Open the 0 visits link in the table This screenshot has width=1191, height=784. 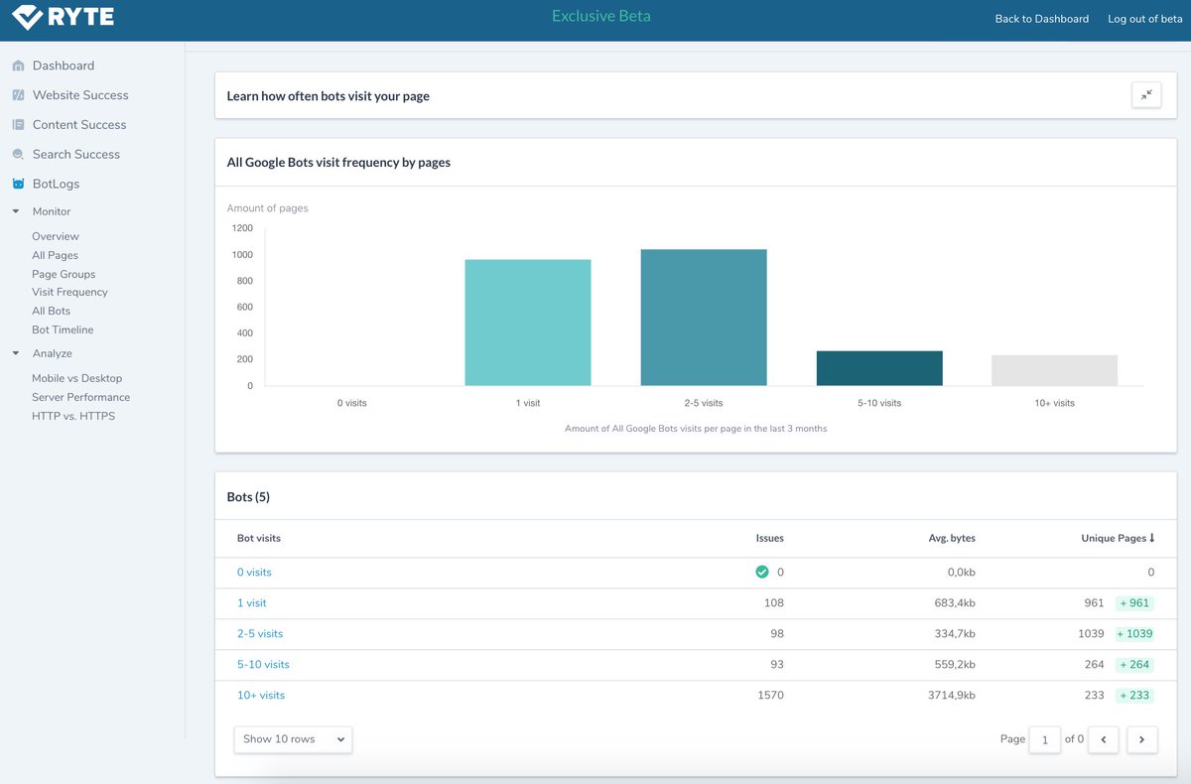(254, 572)
